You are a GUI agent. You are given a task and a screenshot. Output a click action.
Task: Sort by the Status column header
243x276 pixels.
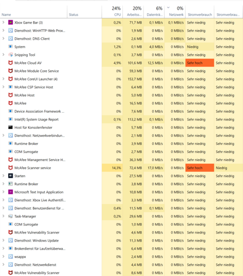84,12
